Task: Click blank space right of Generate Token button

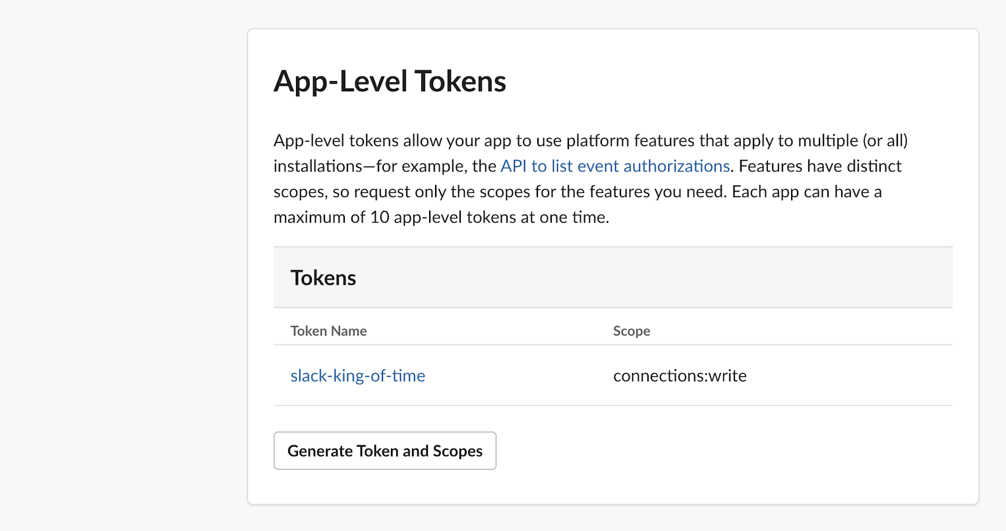Action: (x=725, y=451)
